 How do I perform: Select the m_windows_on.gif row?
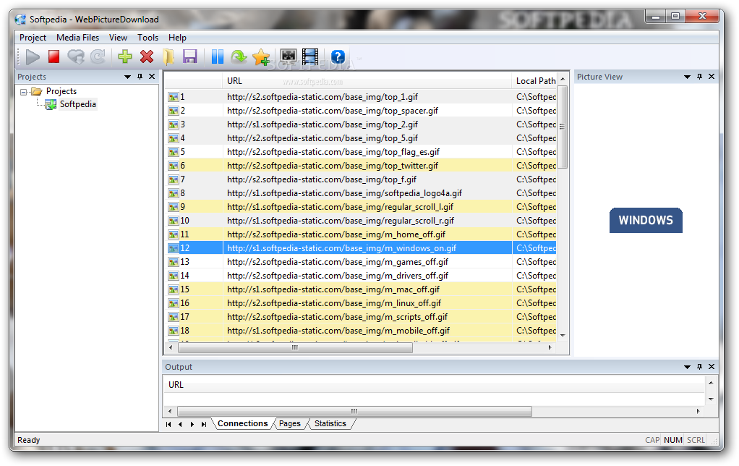click(362, 248)
